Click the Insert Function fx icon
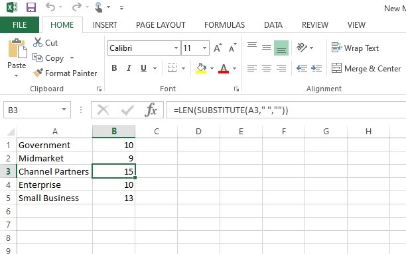Image resolution: width=406 pixels, height=254 pixels. point(151,110)
